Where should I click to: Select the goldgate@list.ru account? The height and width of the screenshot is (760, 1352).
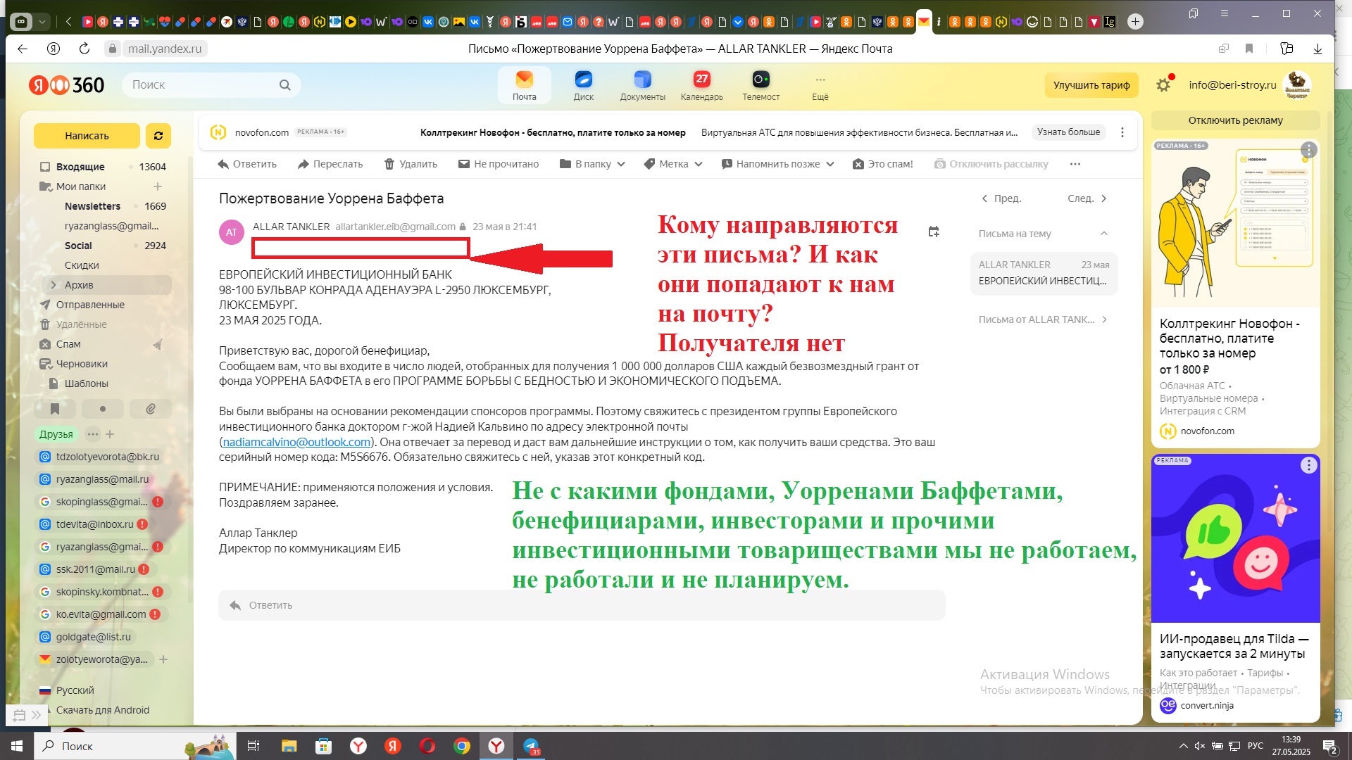(86, 637)
